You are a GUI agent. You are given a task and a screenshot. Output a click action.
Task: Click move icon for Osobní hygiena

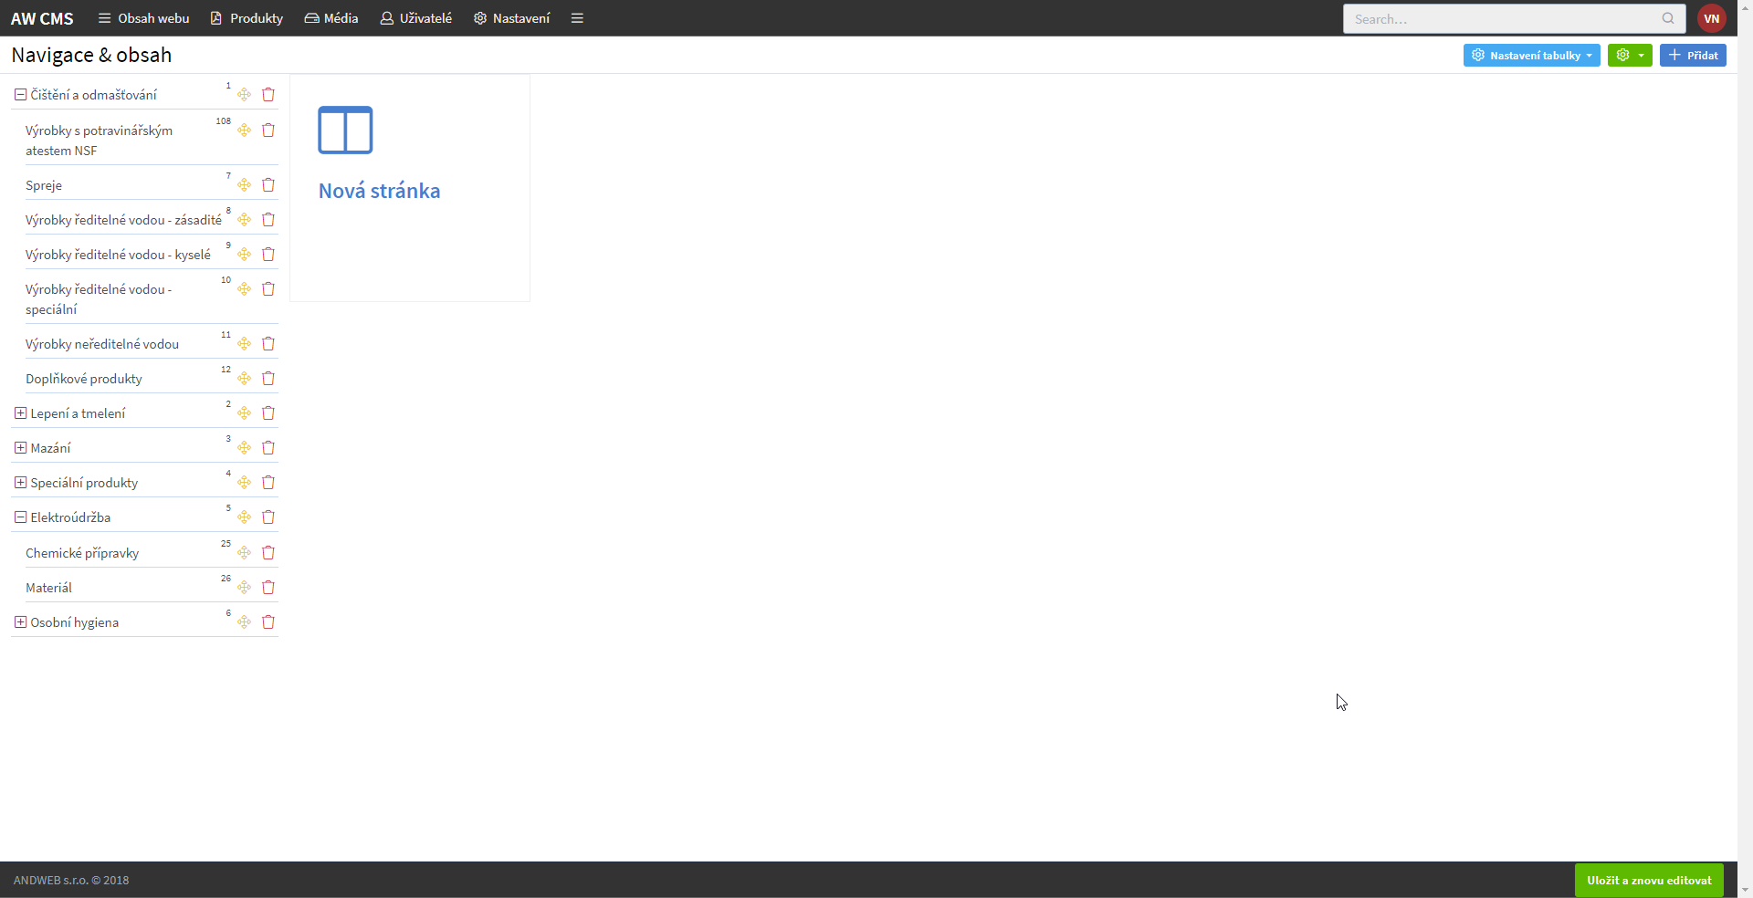[x=244, y=621]
